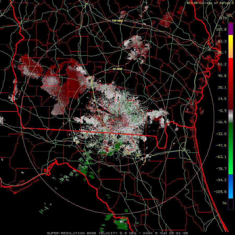Screen dimensions: 235x235
Task: Select the -32.0 legend value
Action: (x=221, y=134)
